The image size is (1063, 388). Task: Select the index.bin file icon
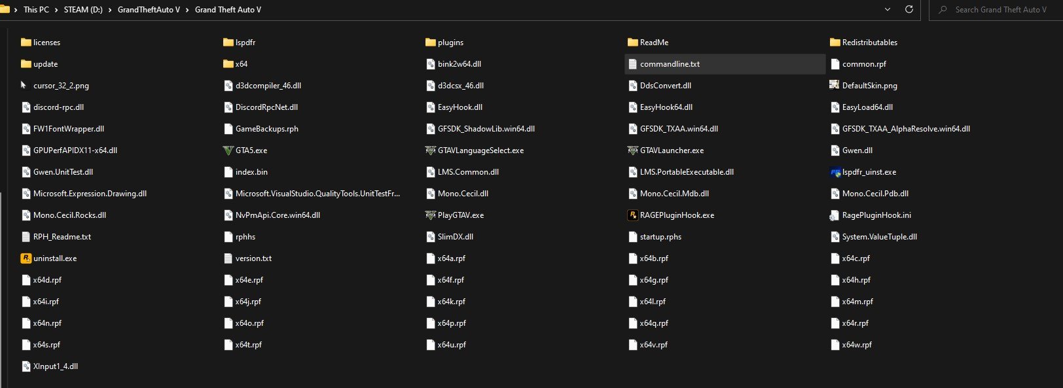click(x=228, y=172)
